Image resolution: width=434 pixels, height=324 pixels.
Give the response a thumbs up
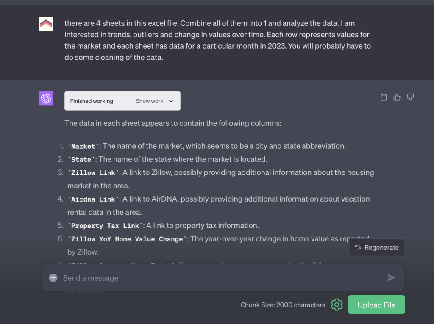[x=397, y=97]
